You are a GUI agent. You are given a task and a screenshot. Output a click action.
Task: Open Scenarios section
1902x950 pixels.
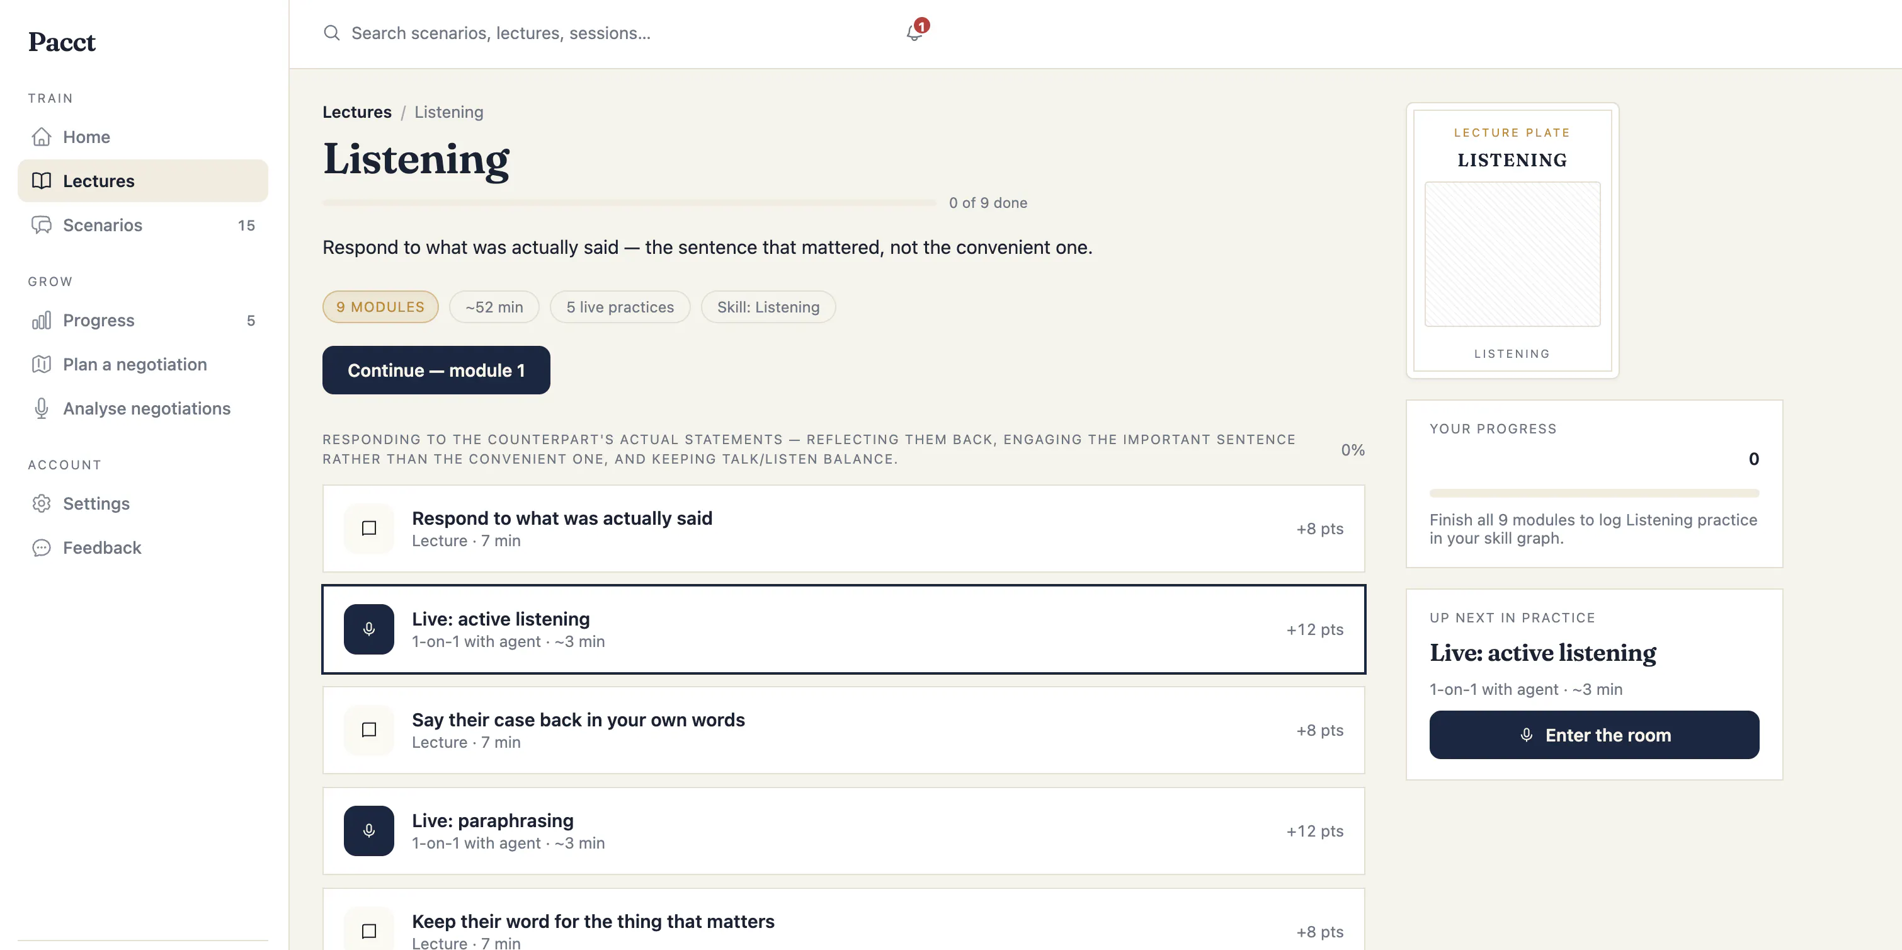pos(142,226)
